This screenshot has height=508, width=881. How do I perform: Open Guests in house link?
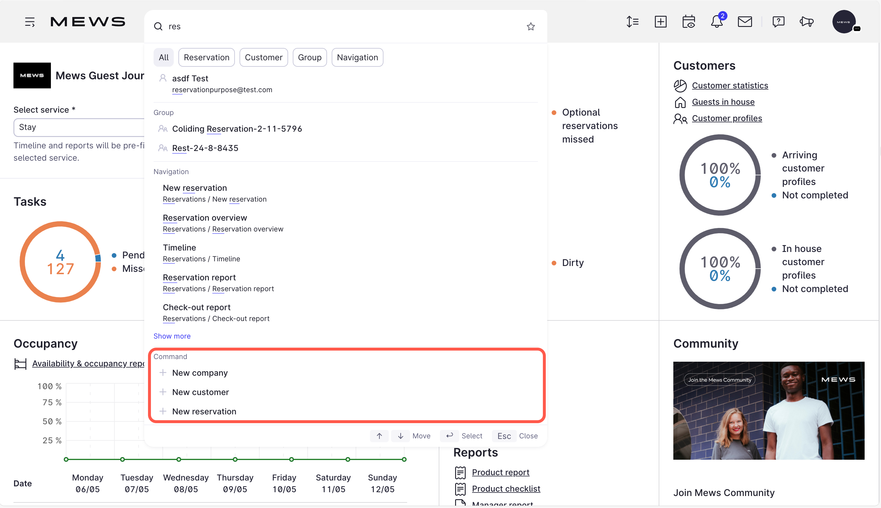pyautogui.click(x=723, y=102)
